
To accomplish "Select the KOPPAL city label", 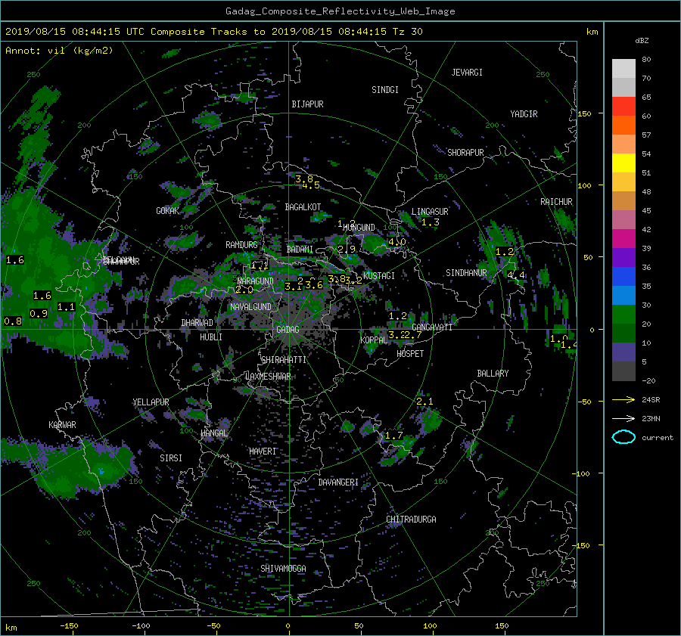I will pos(374,340).
